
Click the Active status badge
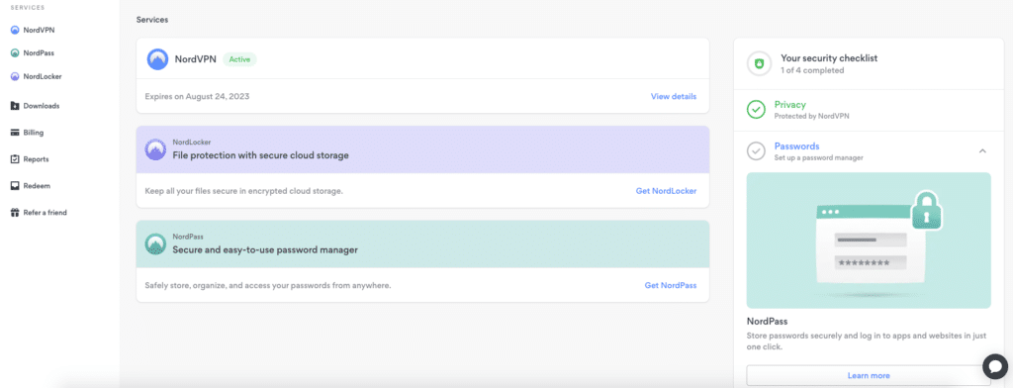pos(239,59)
